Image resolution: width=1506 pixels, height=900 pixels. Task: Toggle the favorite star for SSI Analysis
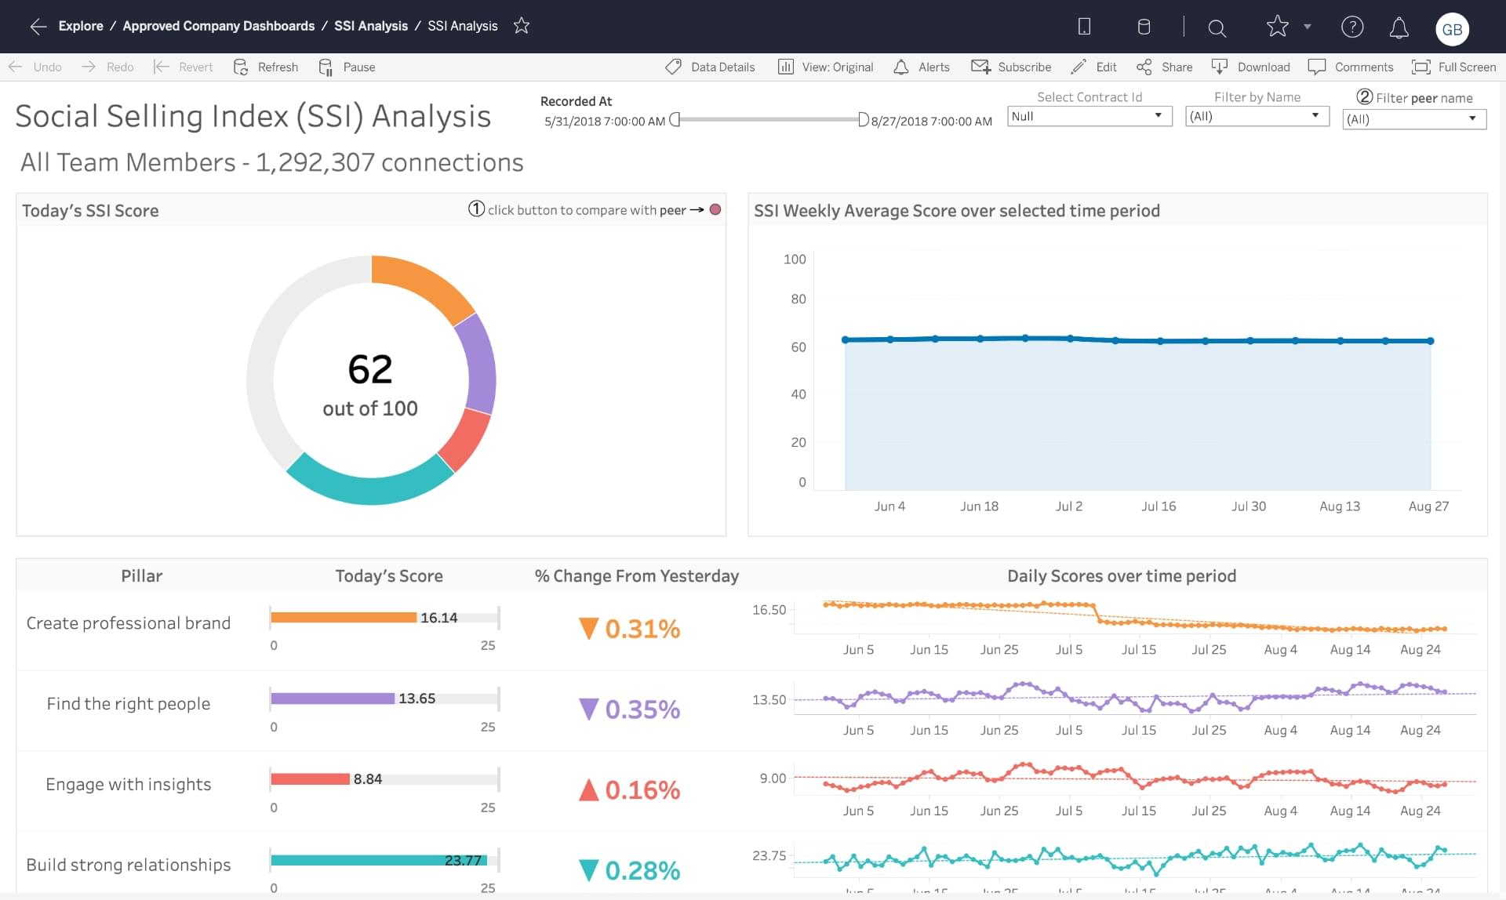coord(522,26)
